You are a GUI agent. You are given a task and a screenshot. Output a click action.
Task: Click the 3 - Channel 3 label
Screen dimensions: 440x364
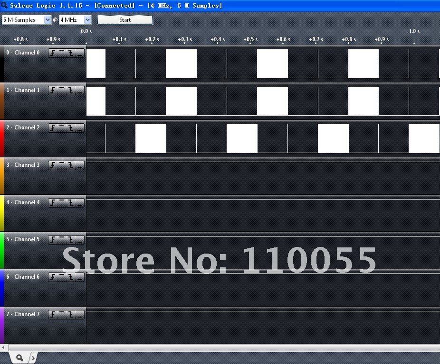click(x=23, y=165)
